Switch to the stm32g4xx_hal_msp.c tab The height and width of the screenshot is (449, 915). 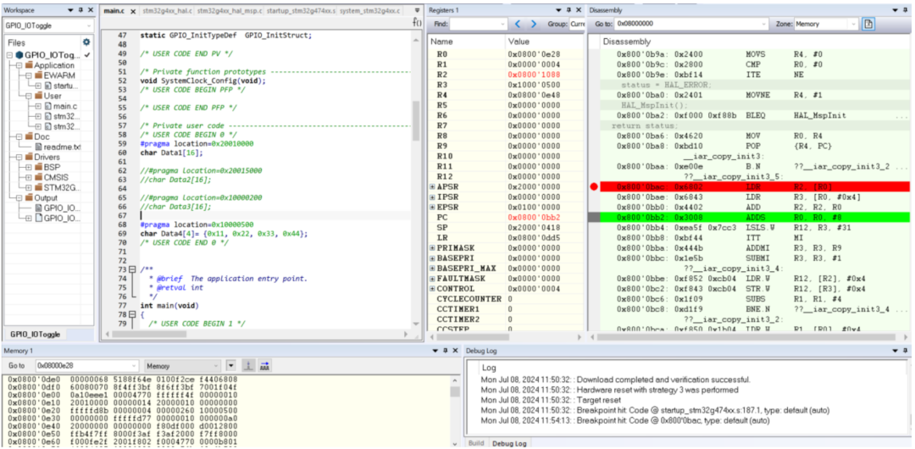click(x=230, y=11)
